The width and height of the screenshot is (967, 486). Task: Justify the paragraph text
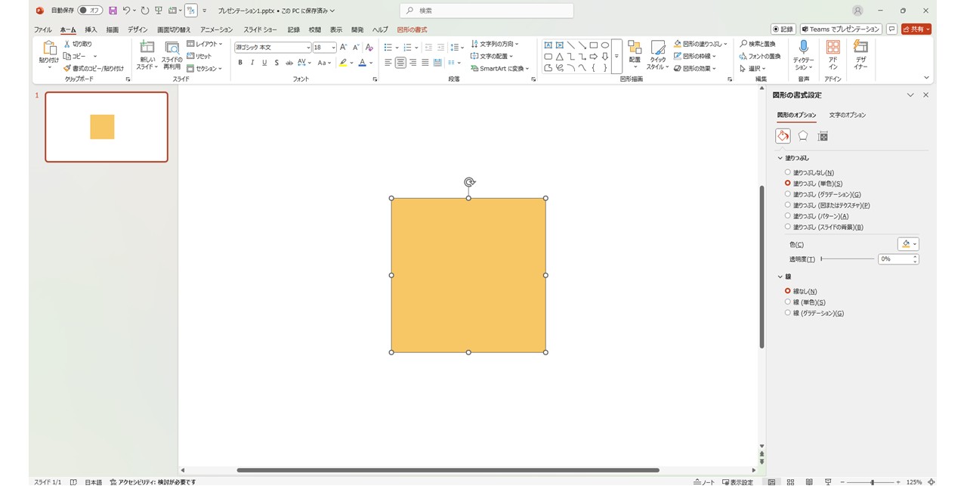coord(425,63)
